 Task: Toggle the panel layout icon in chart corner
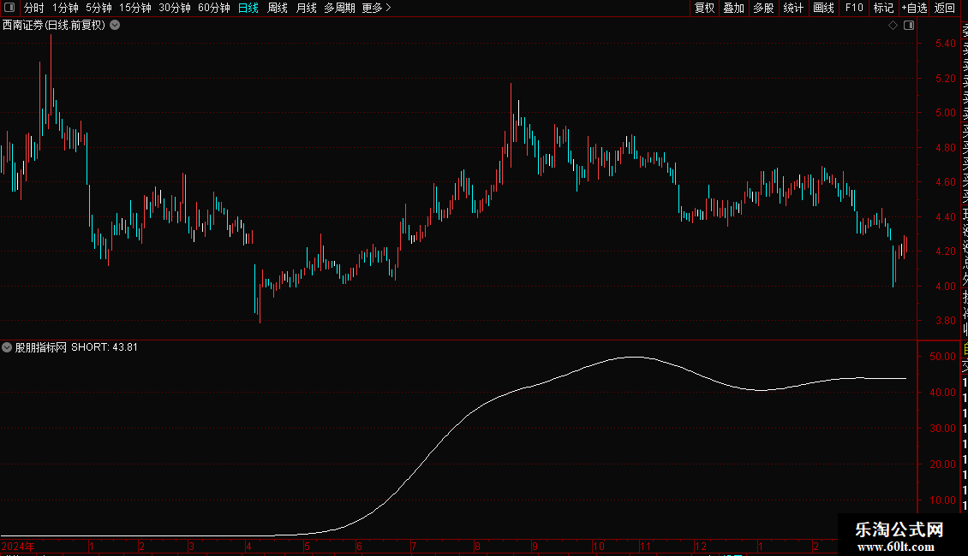[x=909, y=26]
